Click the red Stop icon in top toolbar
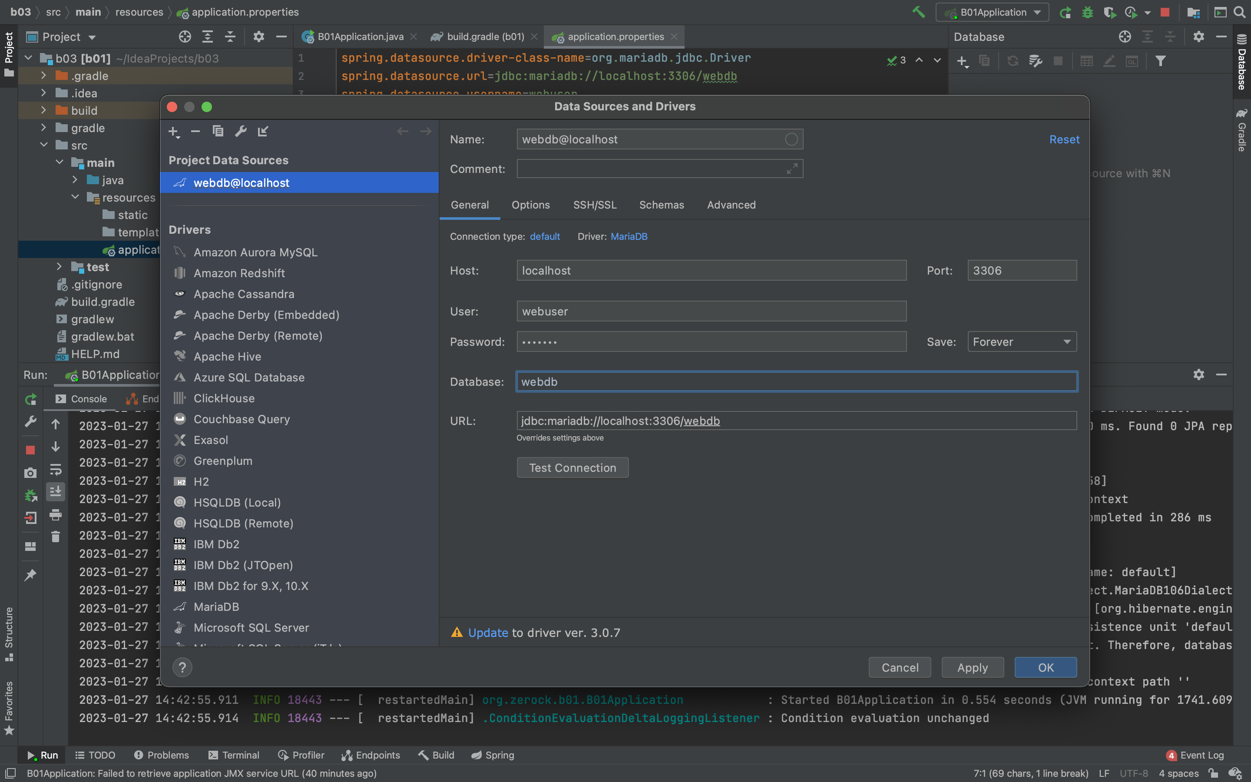Image resolution: width=1251 pixels, height=782 pixels. tap(1165, 13)
